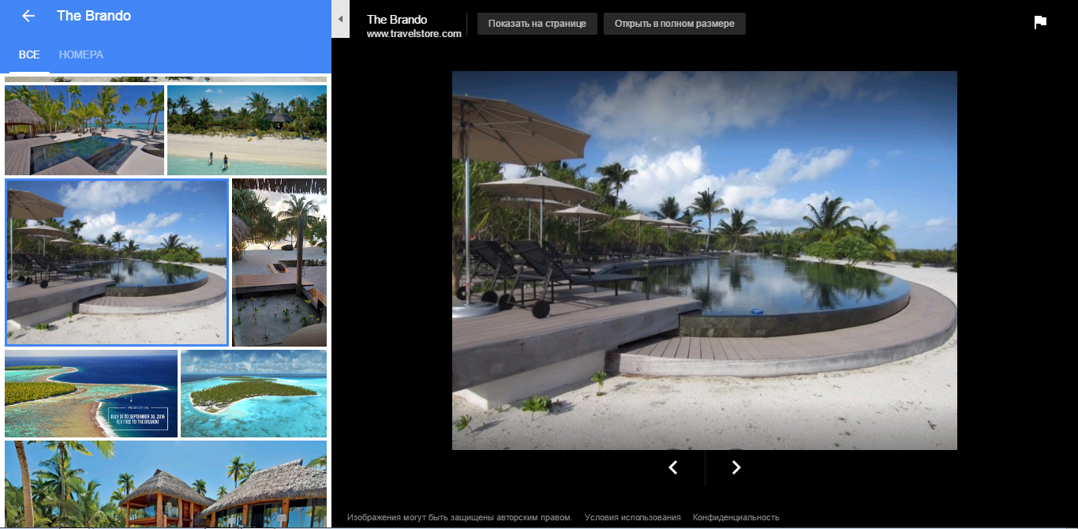Screen dimensions: 1078x529
Task: Select the beach with two people thumbnail
Action: pyautogui.click(x=247, y=130)
